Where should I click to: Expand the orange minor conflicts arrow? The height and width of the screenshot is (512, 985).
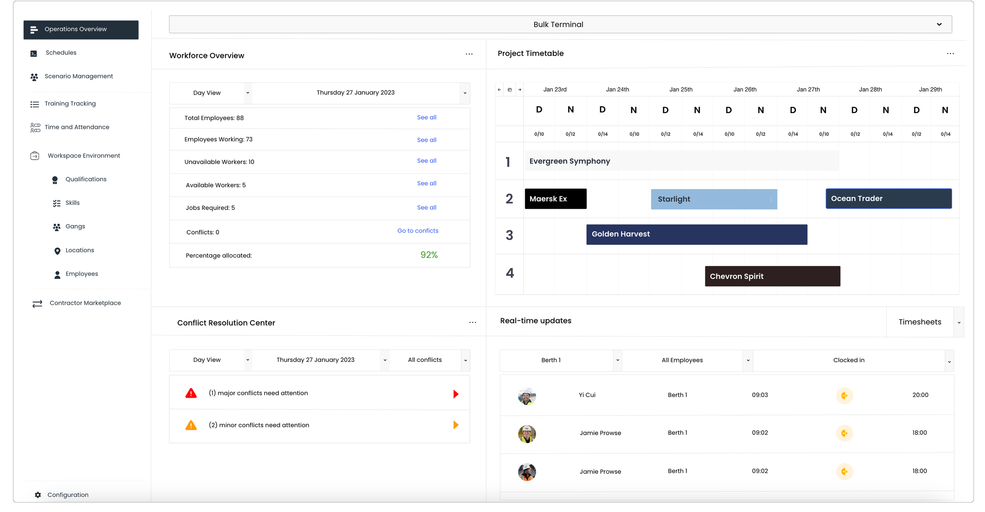coord(456,425)
